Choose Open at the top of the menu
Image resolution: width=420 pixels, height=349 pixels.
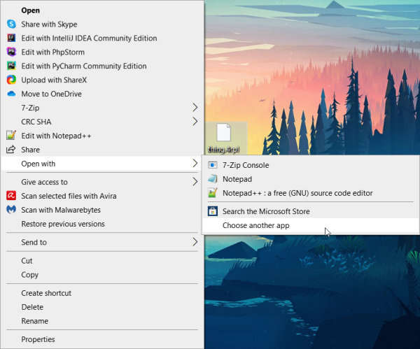tap(102, 10)
